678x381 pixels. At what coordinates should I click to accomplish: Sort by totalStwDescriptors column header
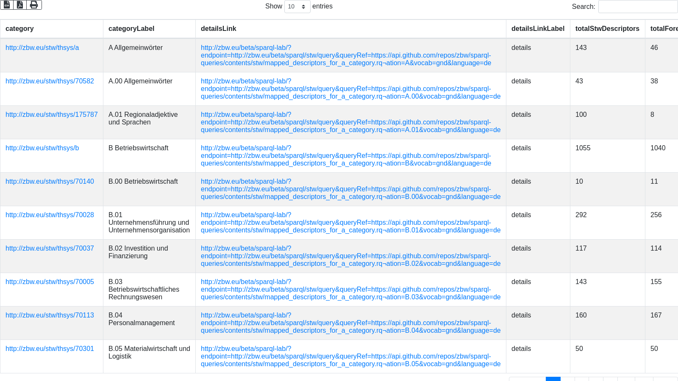tap(607, 29)
